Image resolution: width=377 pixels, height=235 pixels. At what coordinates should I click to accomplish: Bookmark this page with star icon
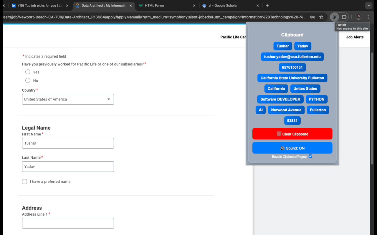321,17
